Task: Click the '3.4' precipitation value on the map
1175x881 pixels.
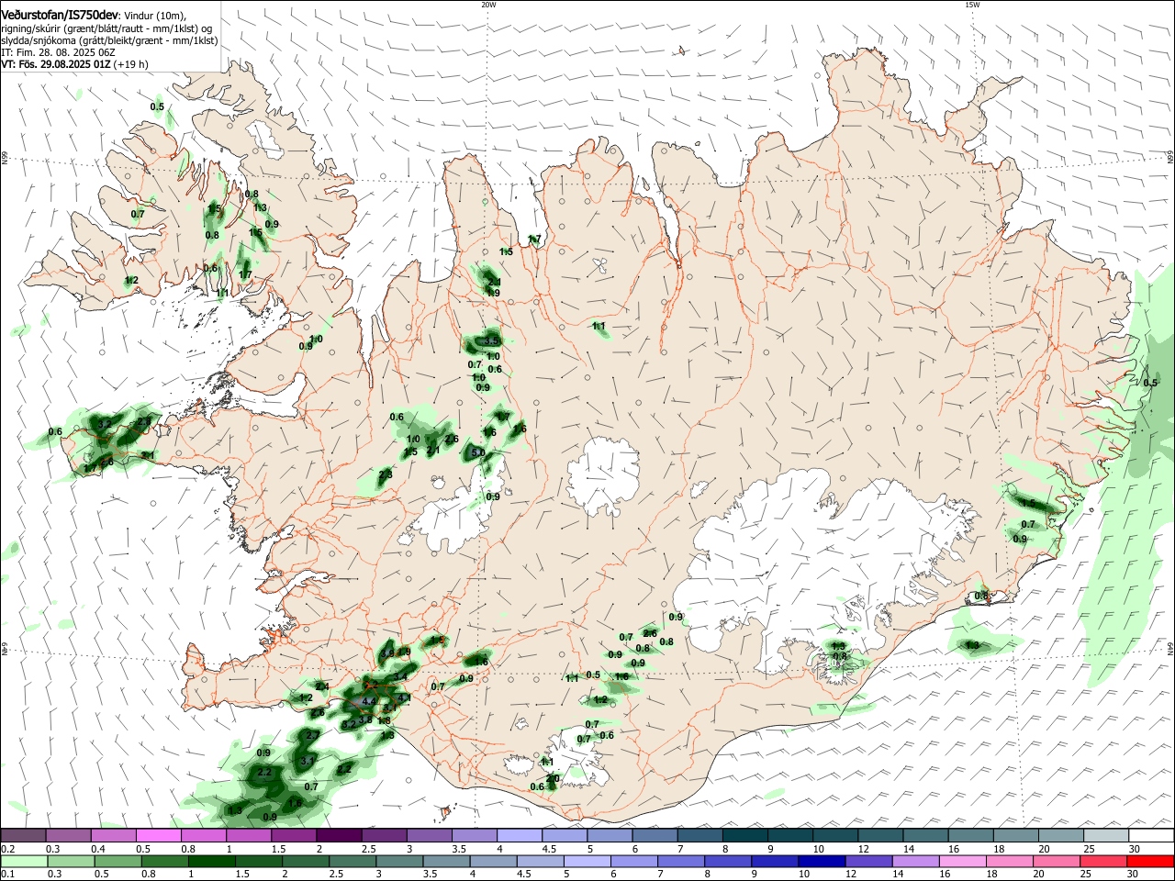Action: pos(400,676)
